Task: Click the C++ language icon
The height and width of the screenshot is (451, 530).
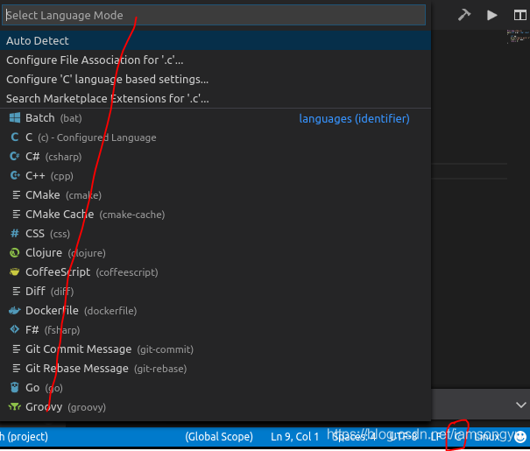Action: (15, 176)
